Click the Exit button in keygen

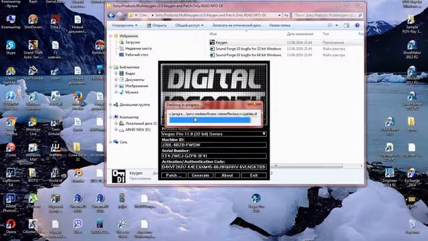254,175
